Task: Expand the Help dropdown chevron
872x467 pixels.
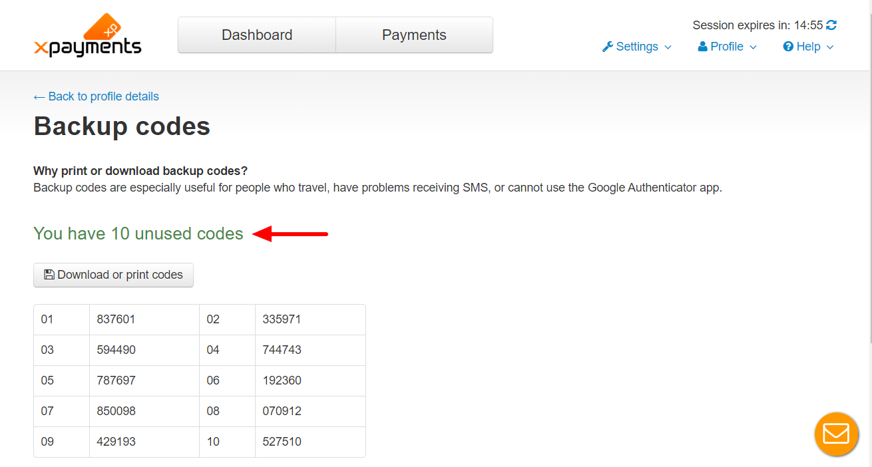Action: tap(829, 47)
